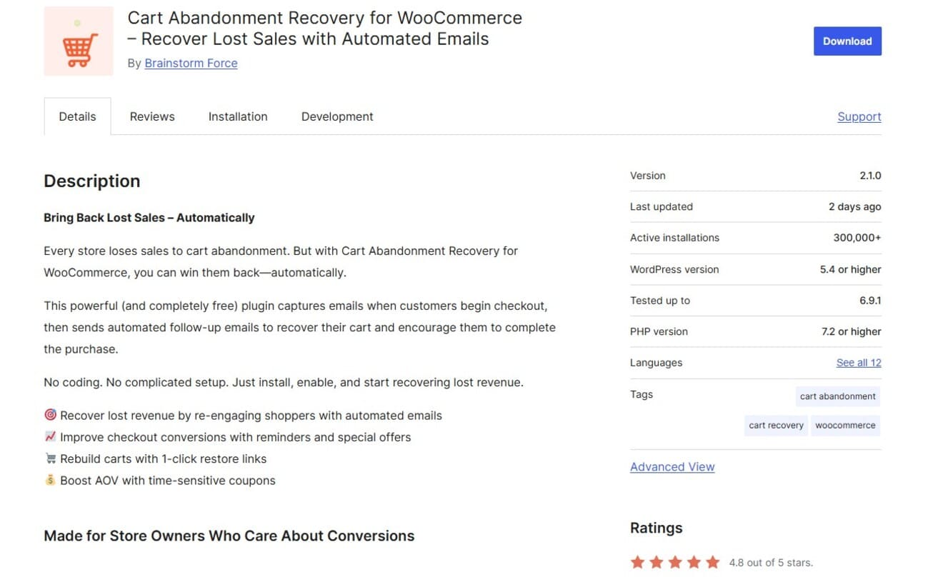Click 'See all 12' languages link
Image resolution: width=928 pixels, height=577 pixels.
(858, 362)
